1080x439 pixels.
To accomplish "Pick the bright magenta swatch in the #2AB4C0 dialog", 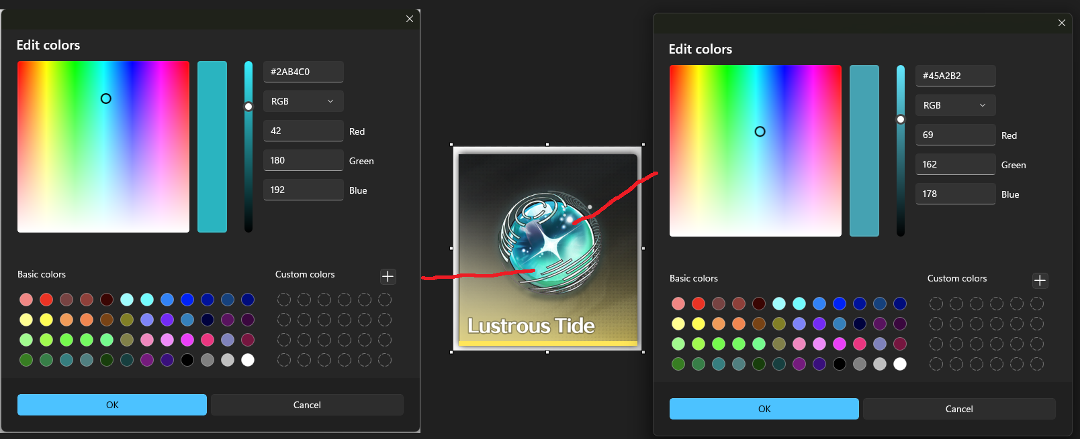I will [x=187, y=340].
